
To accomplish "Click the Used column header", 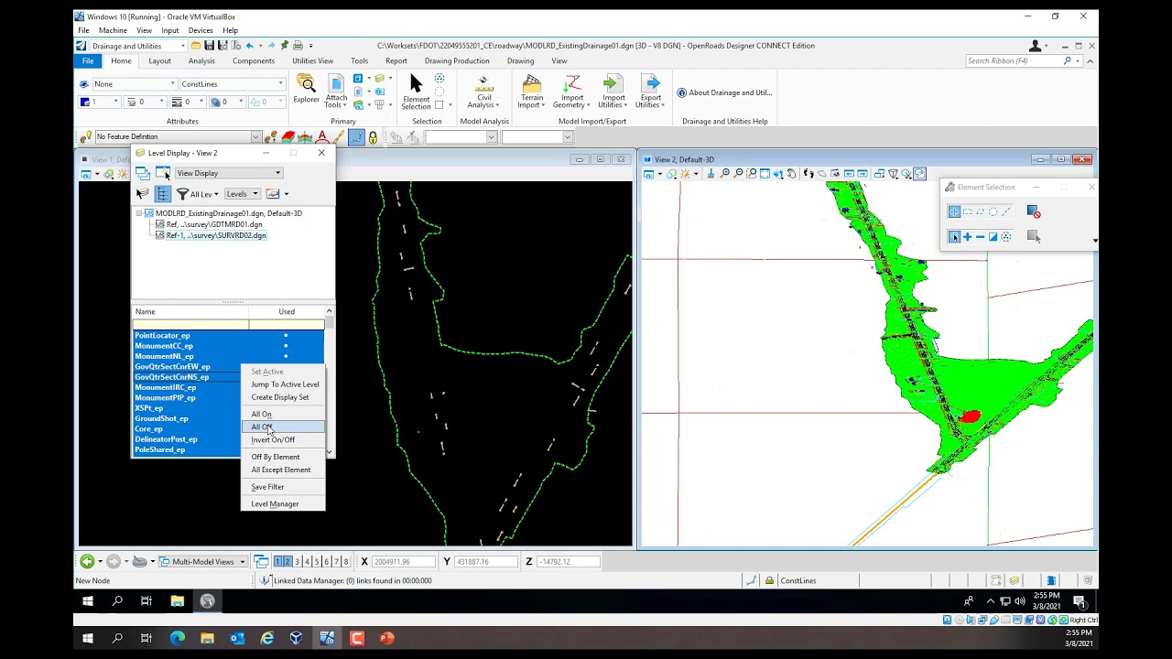I will click(287, 311).
